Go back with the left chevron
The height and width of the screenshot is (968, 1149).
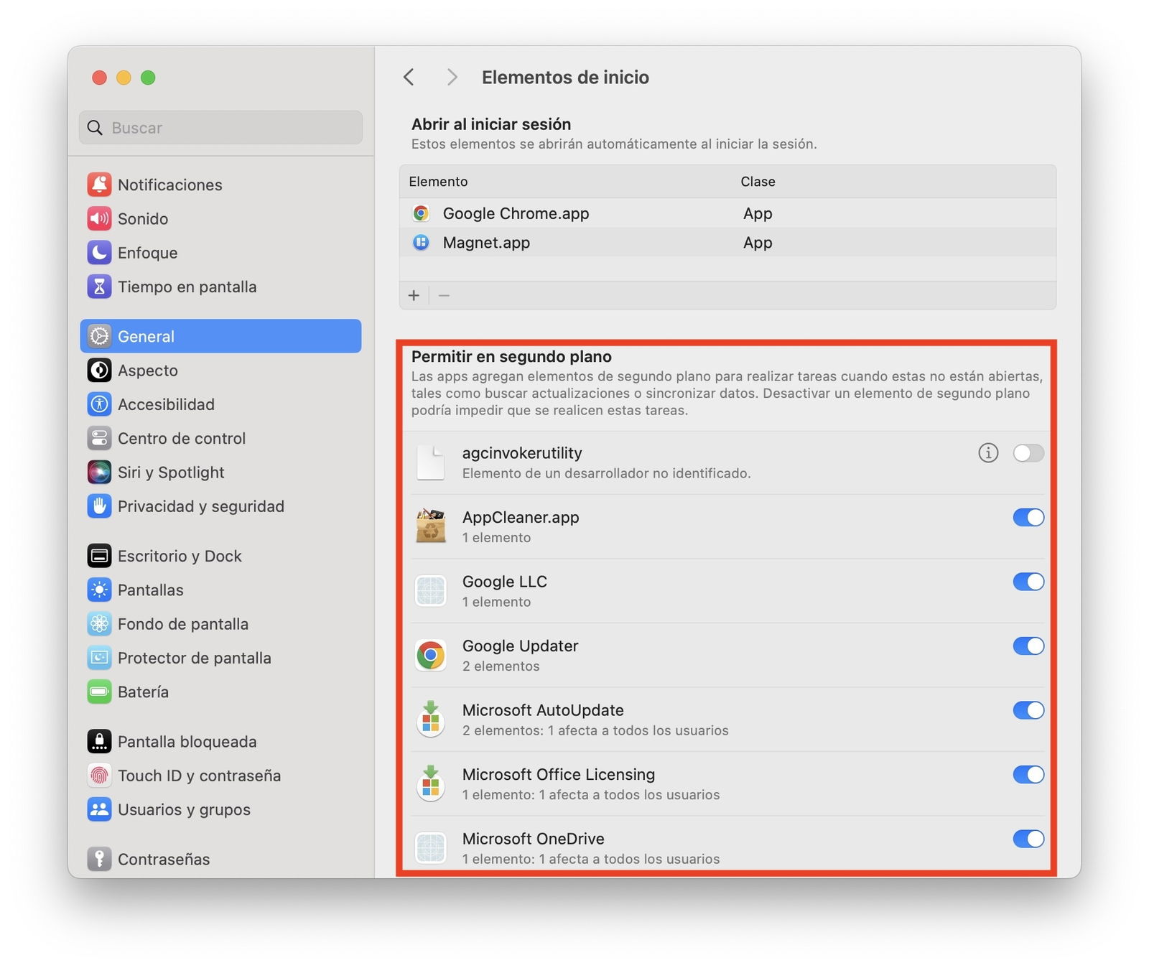point(409,77)
